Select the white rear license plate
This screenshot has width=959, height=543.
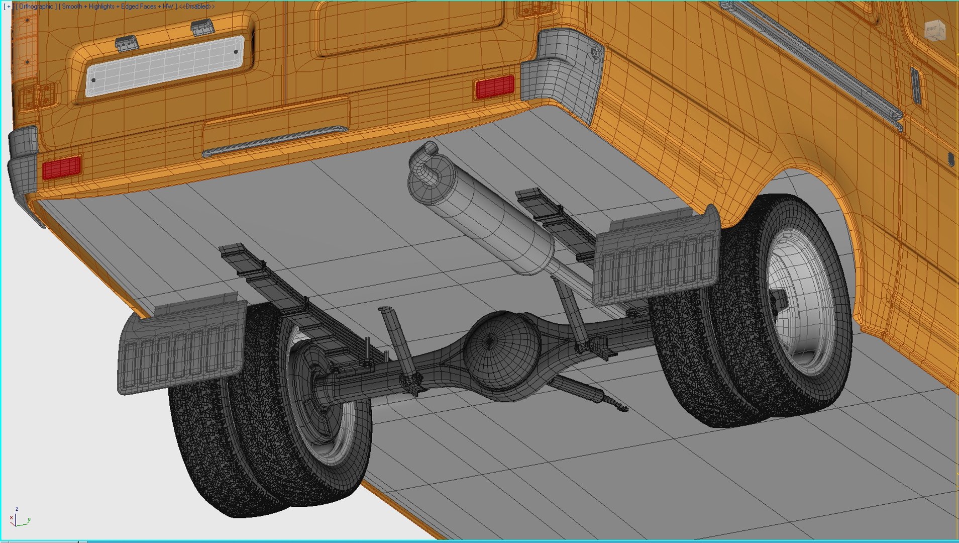(x=165, y=66)
